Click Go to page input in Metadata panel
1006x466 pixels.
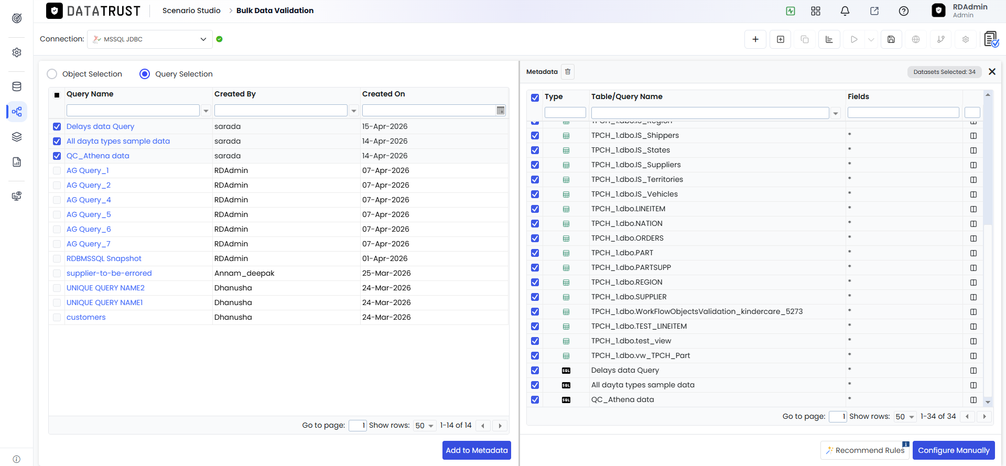pyautogui.click(x=838, y=417)
